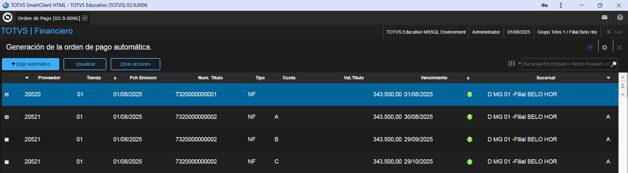Open the help question mark icon
628x173 pixels.
pos(620,18)
